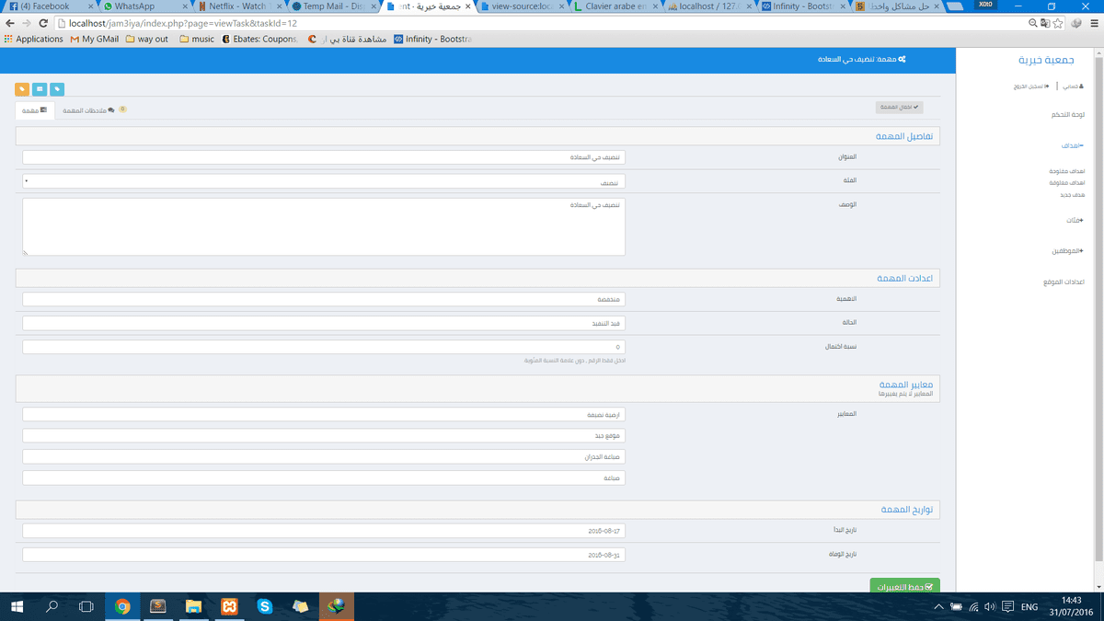Click the الوصف description text area
Viewport: 1104px width, 621px height.
324,226
